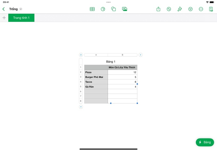The height and width of the screenshot is (151, 217).
Task: Open the insert media icon
Action: click(x=124, y=9)
